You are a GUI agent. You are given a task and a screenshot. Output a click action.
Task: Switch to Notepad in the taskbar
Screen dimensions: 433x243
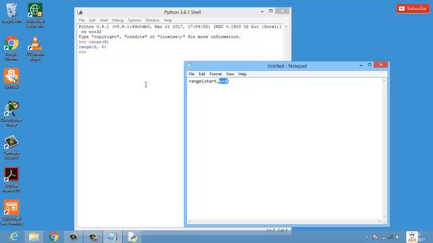112,237
